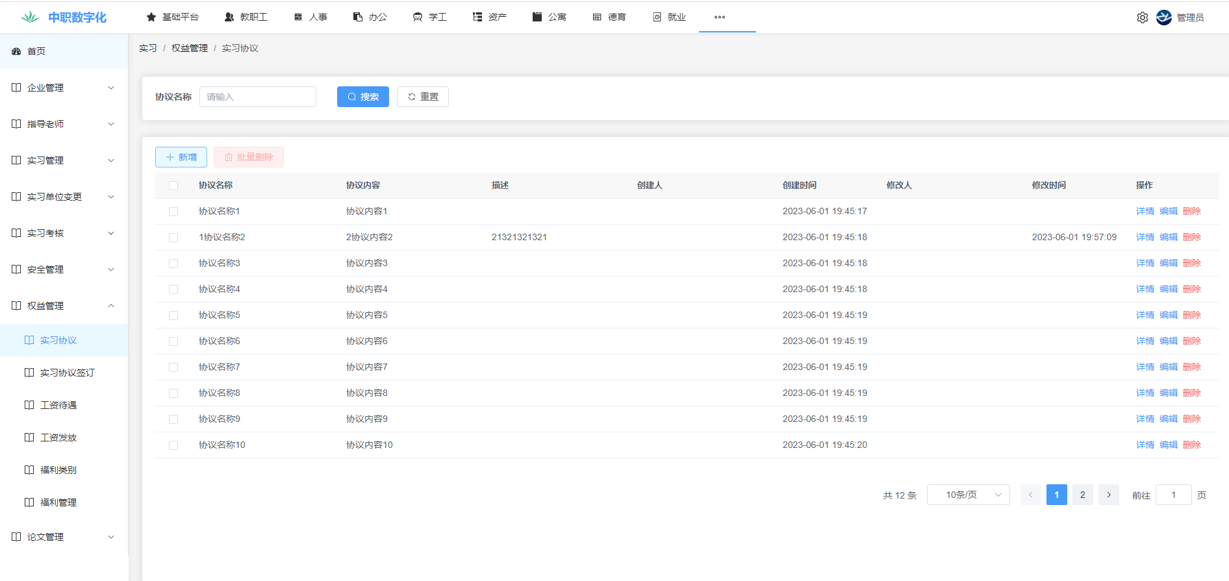Click the administrator avatar icon

coord(1163,18)
